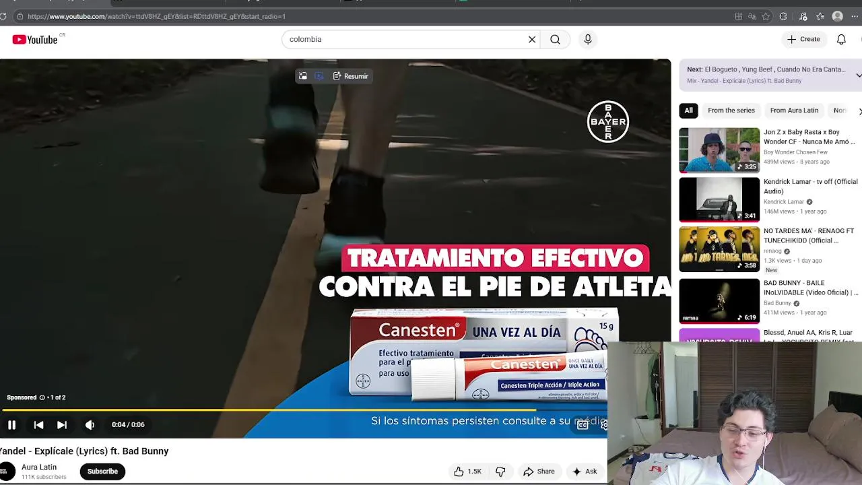Open the BAILE INoLVIDABLE thumbnail
The width and height of the screenshot is (862, 485).
point(719,300)
